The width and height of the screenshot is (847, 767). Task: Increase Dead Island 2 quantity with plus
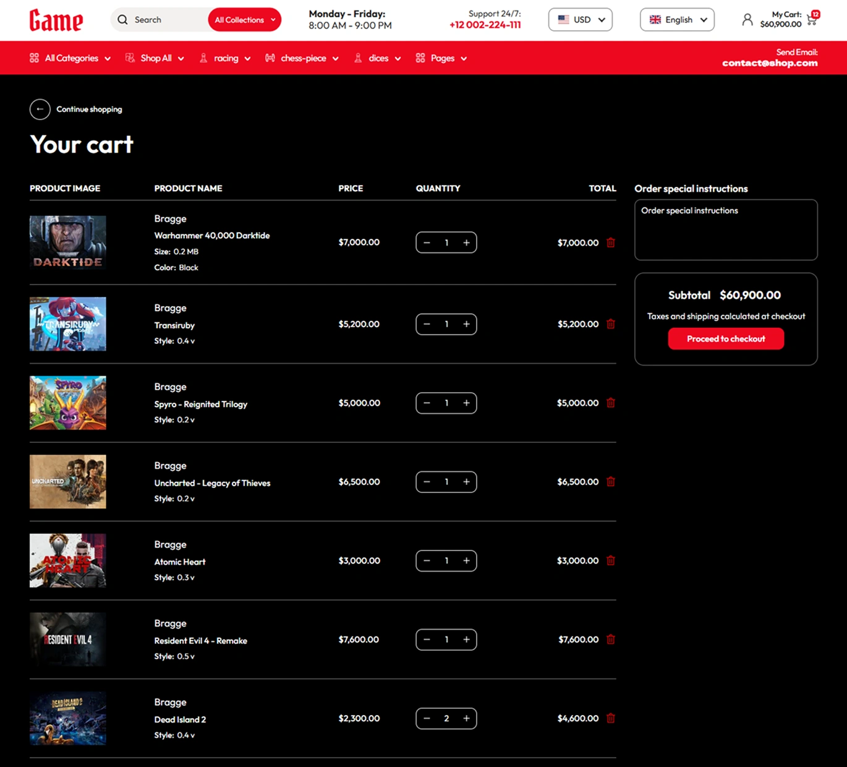(x=466, y=718)
